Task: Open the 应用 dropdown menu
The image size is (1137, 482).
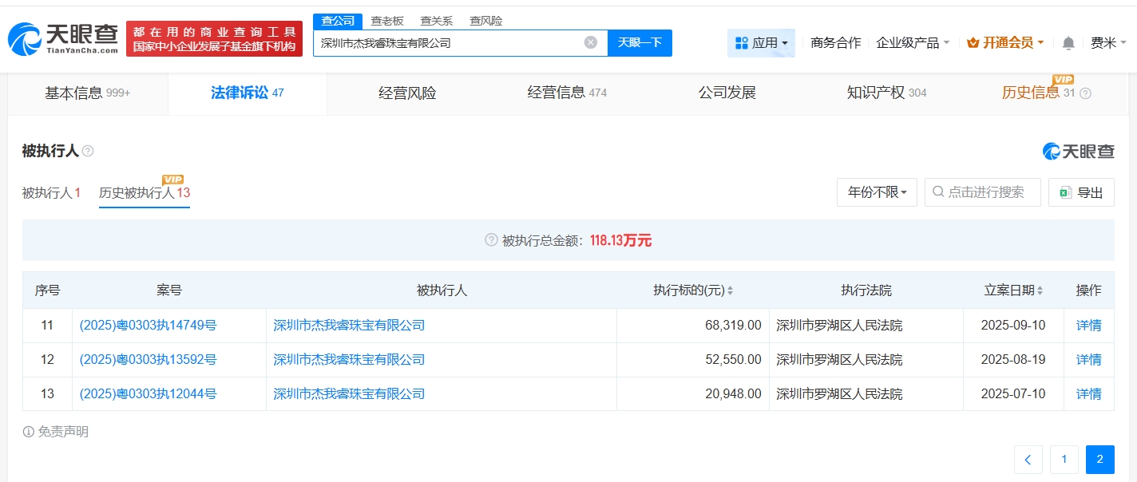Action: [761, 43]
